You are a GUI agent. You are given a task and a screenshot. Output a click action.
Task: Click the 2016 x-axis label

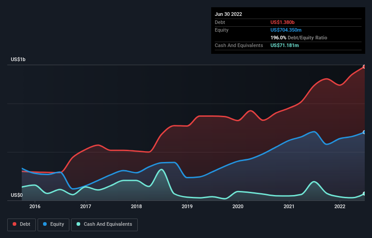click(x=35, y=206)
